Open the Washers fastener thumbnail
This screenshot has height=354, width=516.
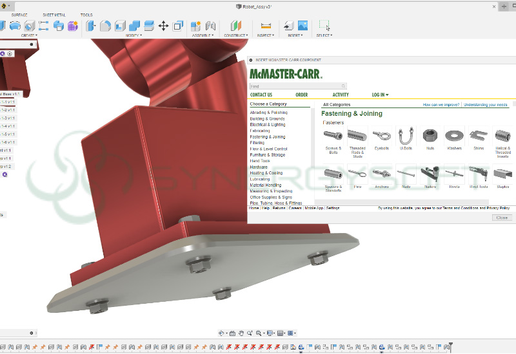[x=454, y=135]
